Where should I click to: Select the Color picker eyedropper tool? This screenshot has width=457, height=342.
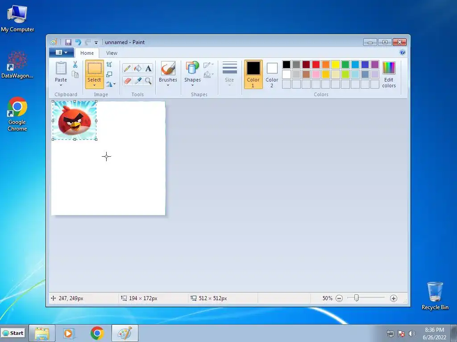pyautogui.click(x=137, y=81)
